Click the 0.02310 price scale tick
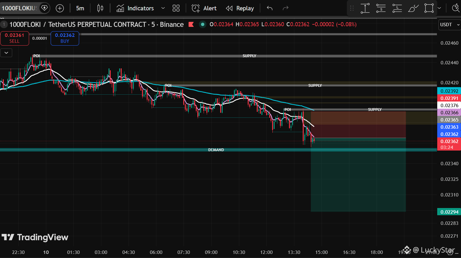Screen dimensions: 461x258 449,195
